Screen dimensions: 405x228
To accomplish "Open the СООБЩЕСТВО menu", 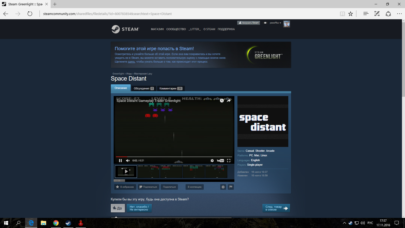I will pos(176,29).
